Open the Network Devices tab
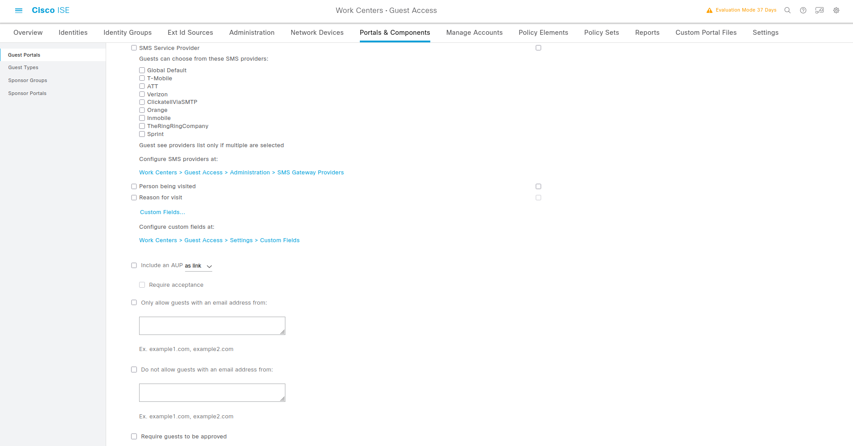 (x=317, y=33)
